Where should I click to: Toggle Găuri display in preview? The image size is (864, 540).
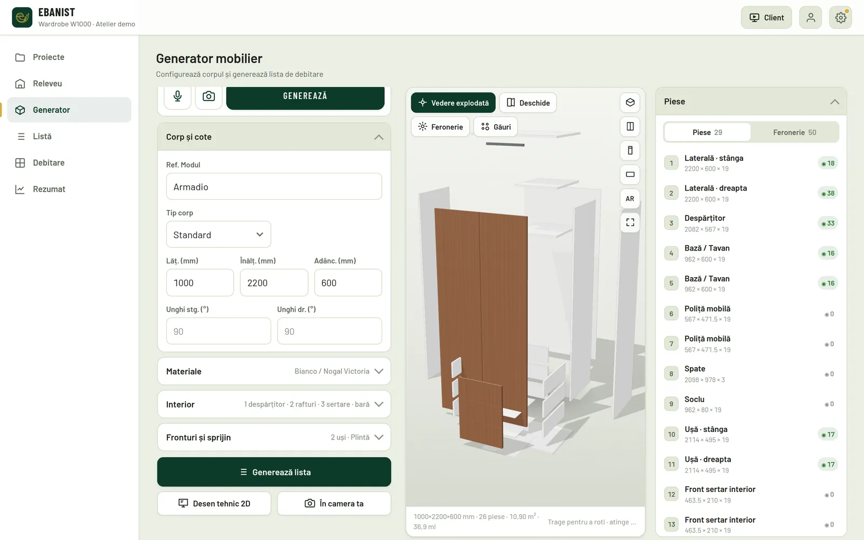pyautogui.click(x=496, y=127)
